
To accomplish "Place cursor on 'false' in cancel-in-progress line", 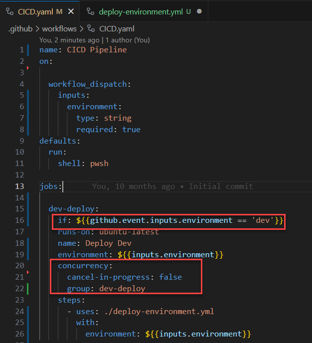I will click(170, 277).
